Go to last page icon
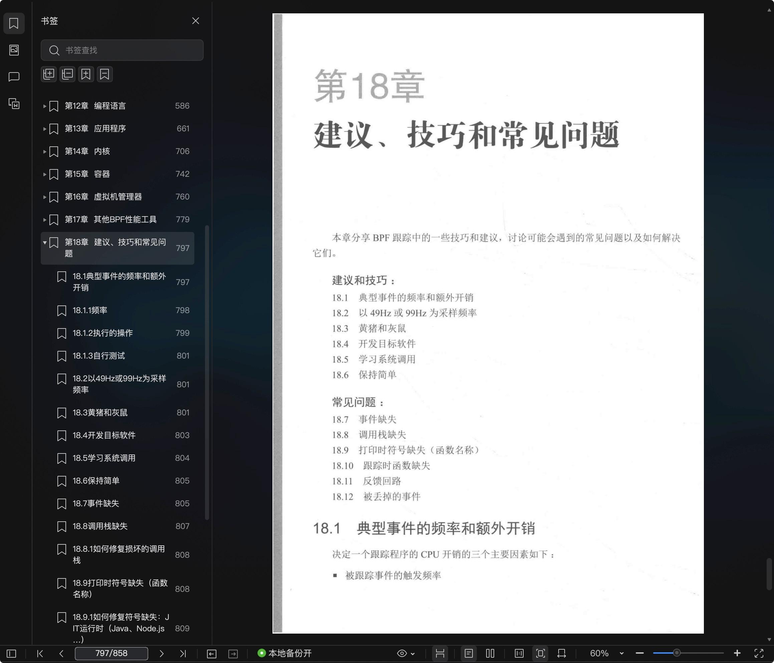 pos(183,653)
